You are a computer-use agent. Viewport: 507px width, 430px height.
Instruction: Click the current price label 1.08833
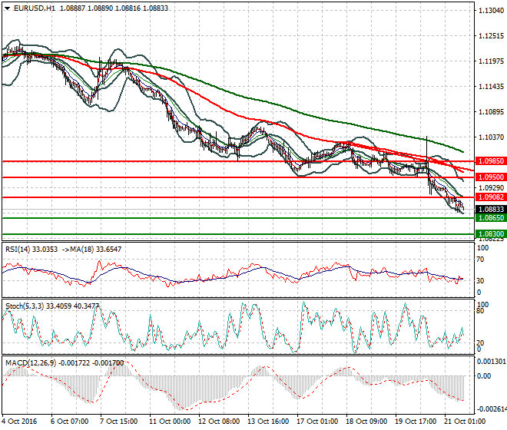[x=490, y=209]
